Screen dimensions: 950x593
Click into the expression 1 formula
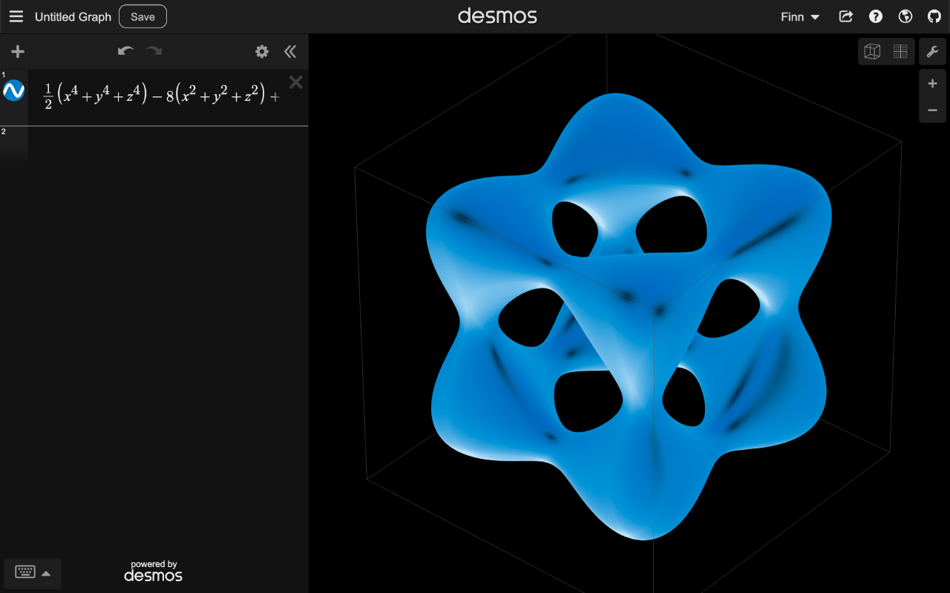(x=161, y=96)
